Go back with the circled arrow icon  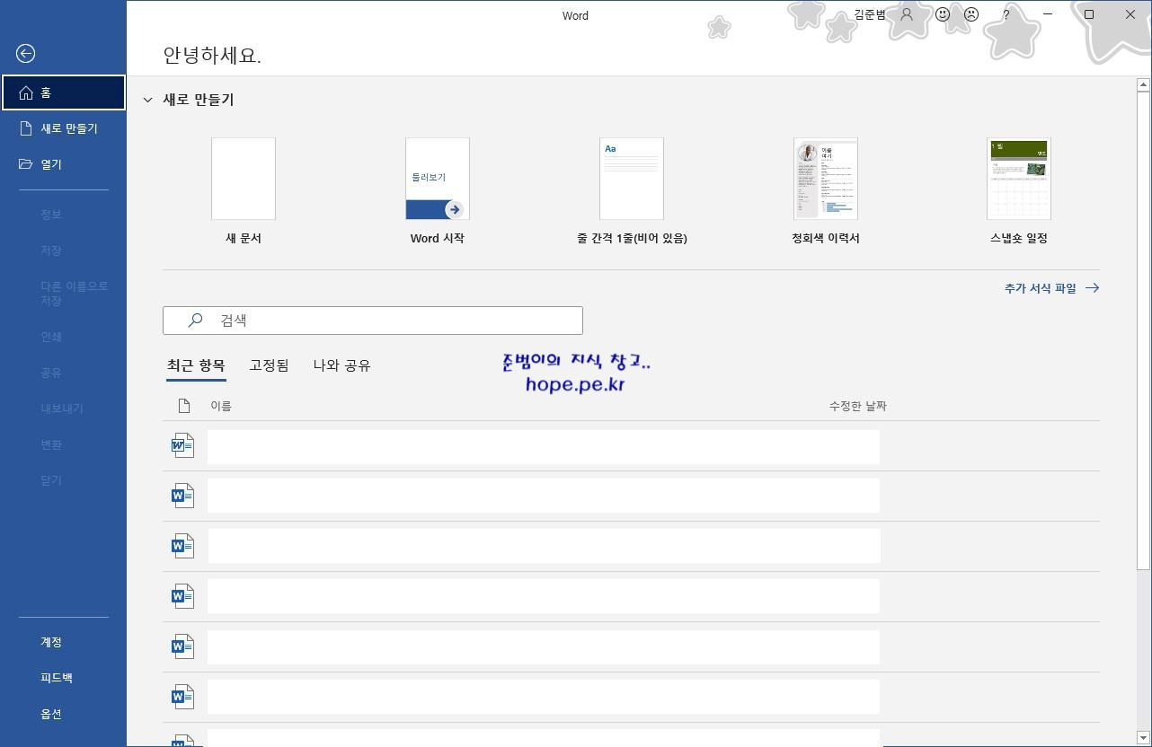25,54
